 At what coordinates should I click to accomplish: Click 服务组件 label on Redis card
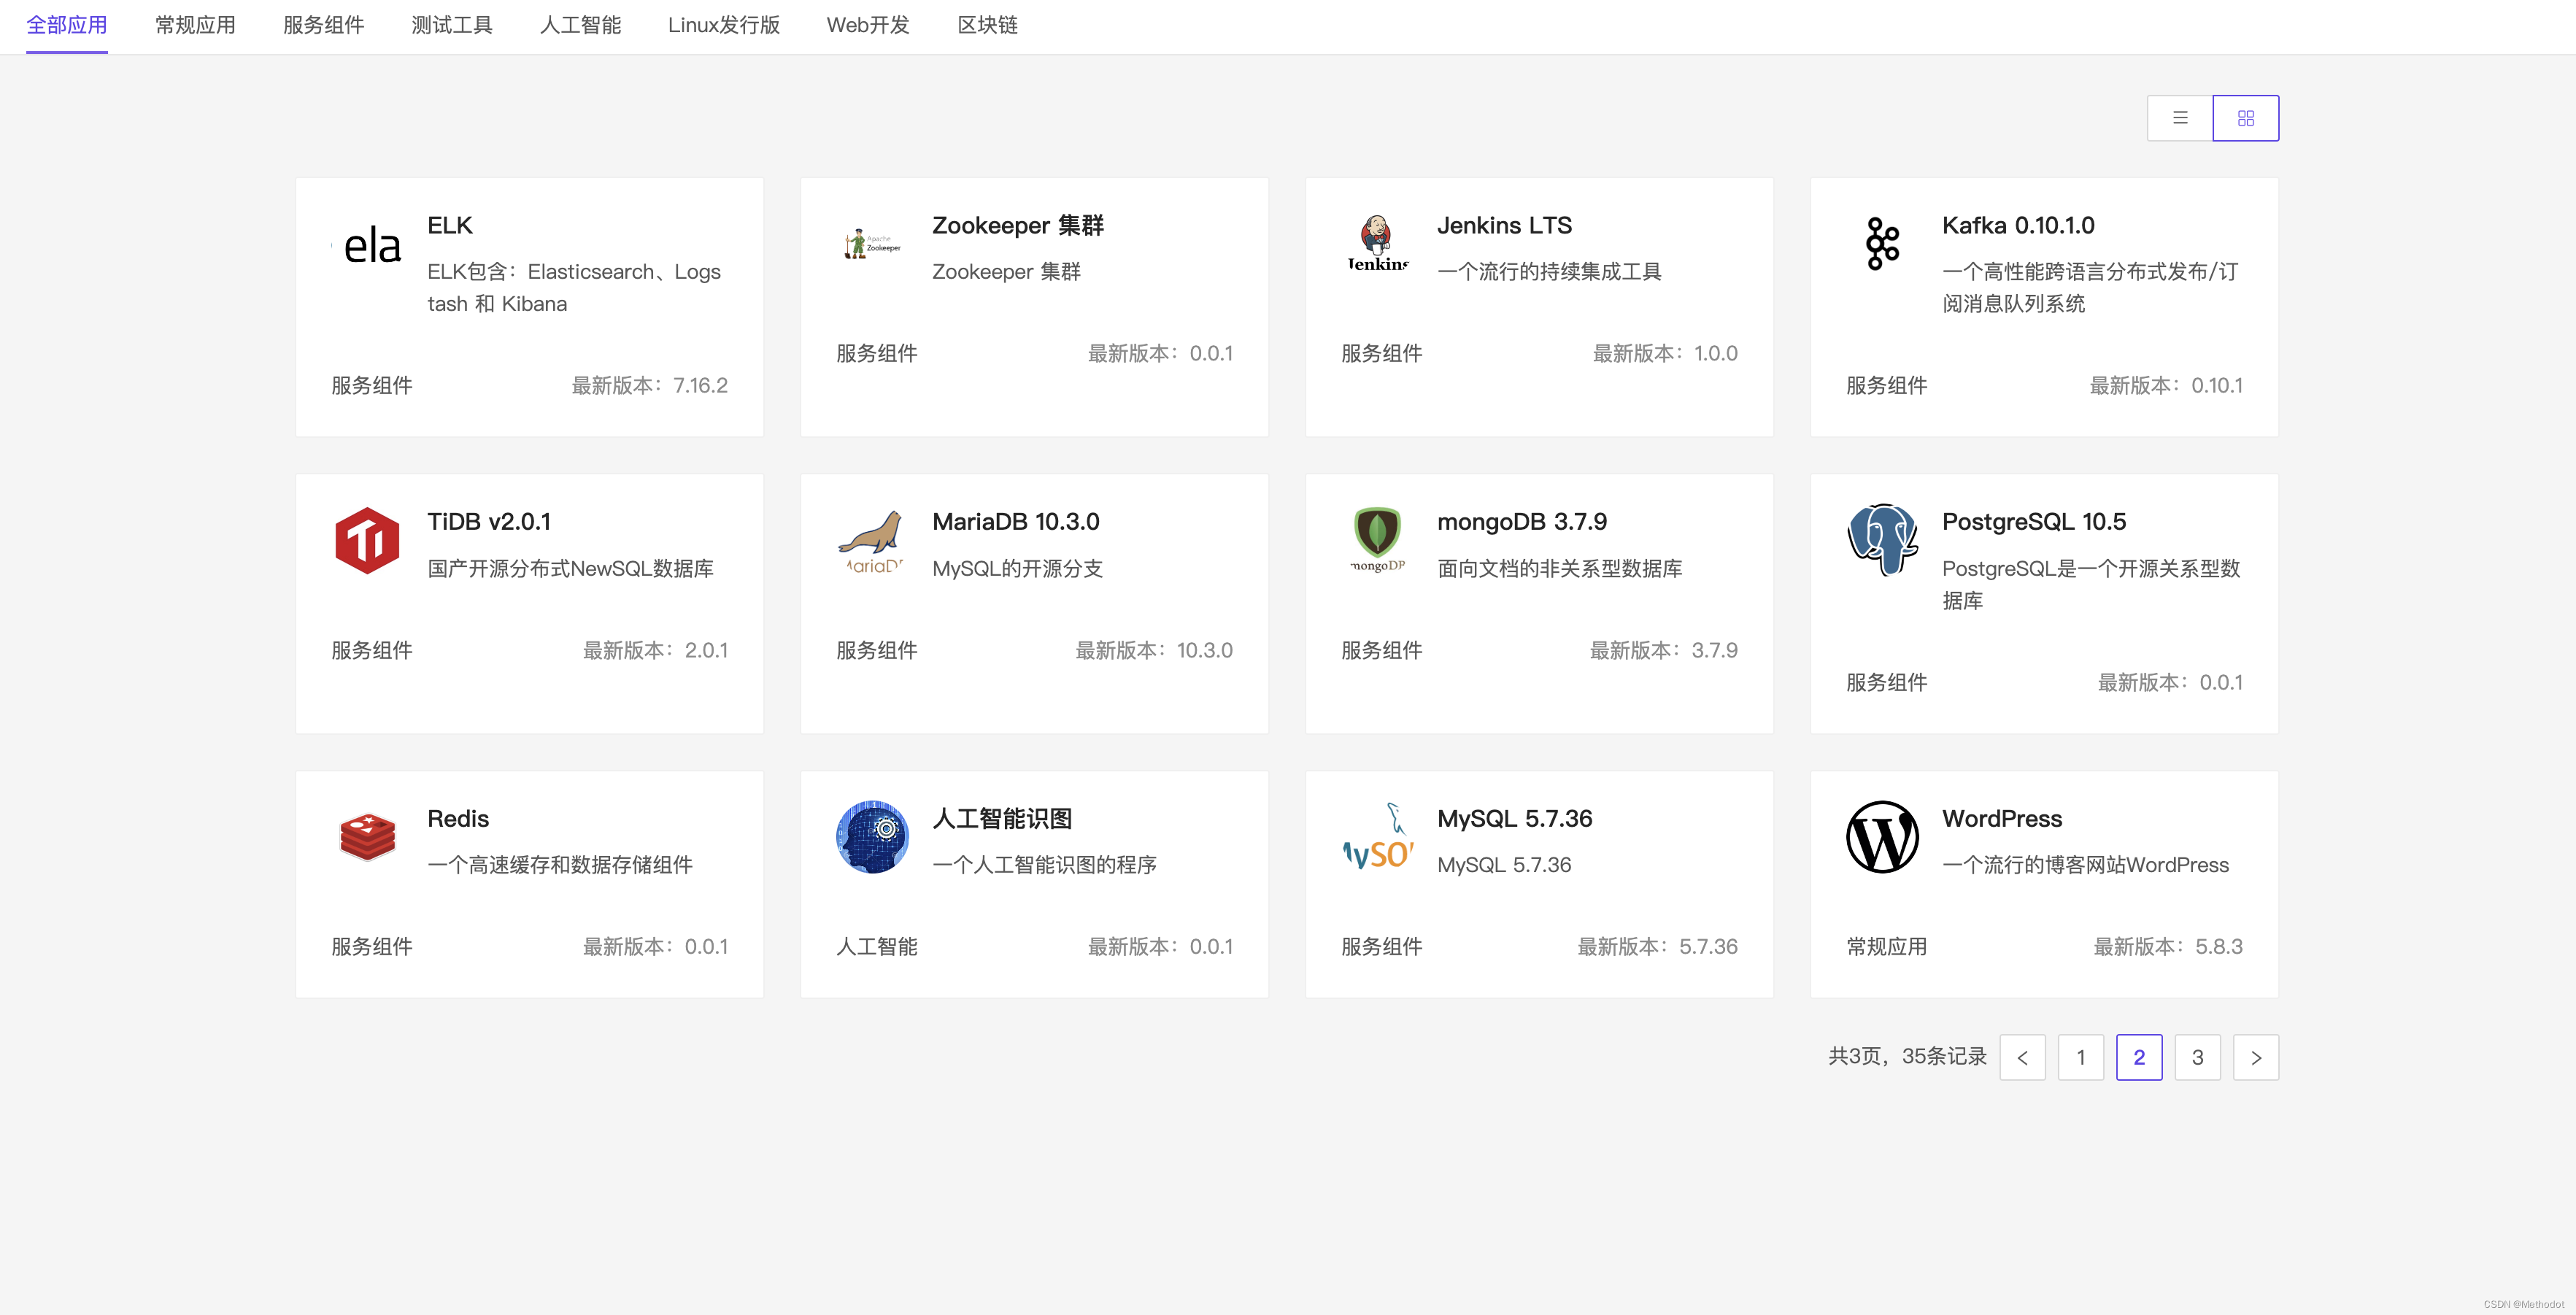(x=371, y=946)
